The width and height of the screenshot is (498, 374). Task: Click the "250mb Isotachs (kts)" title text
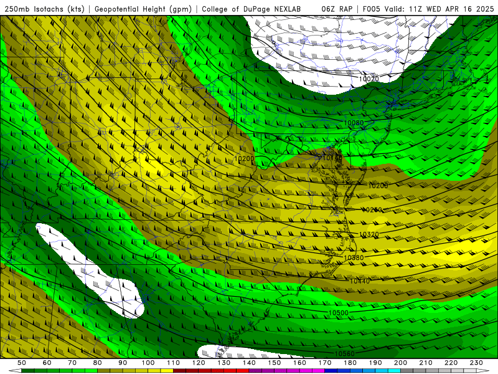(x=44, y=9)
